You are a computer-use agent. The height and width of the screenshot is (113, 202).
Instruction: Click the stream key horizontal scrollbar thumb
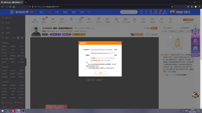click(x=94, y=58)
